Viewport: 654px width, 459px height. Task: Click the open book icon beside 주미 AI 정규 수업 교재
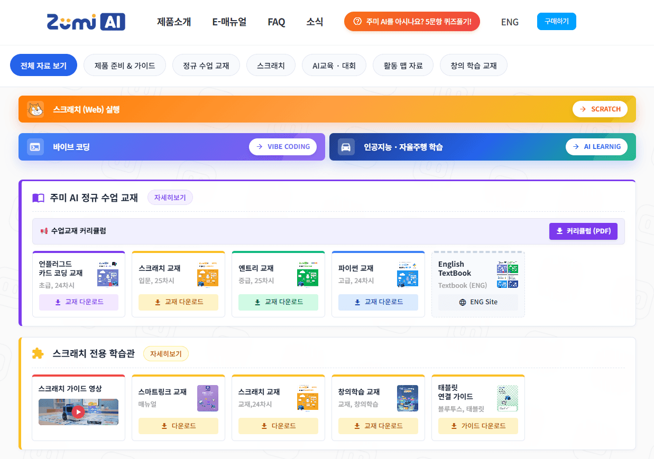(x=38, y=198)
